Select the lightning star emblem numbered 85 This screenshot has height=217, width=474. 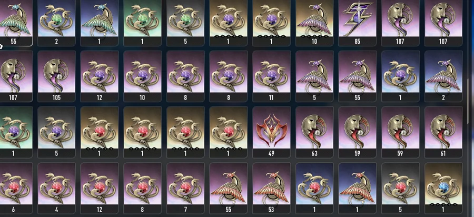click(x=357, y=23)
